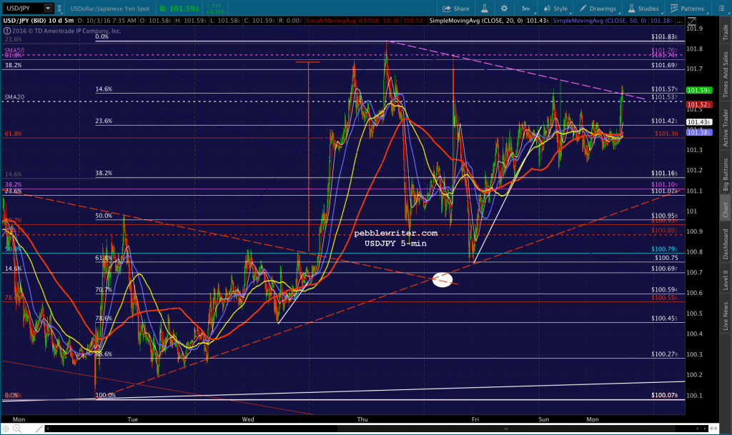This screenshot has height=435, width=732.
Task: Click the yellow ellipsis for more studies
Action: tap(679, 21)
